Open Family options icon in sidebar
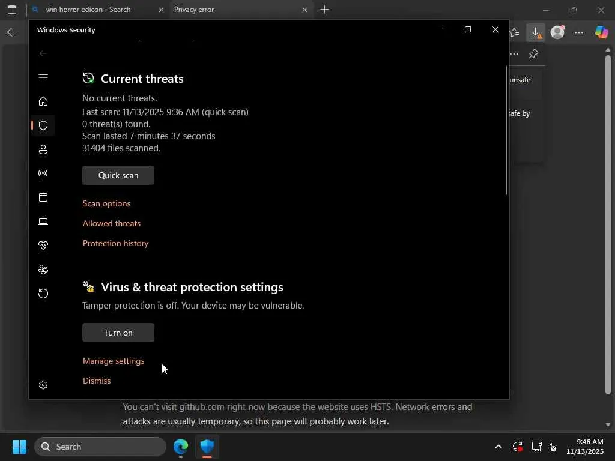Image resolution: width=615 pixels, height=461 pixels. tap(43, 270)
